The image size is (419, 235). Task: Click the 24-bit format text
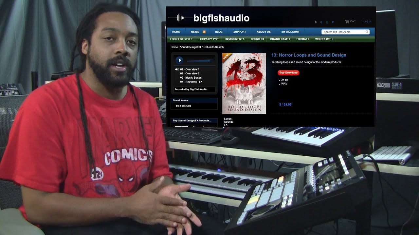[284, 80]
